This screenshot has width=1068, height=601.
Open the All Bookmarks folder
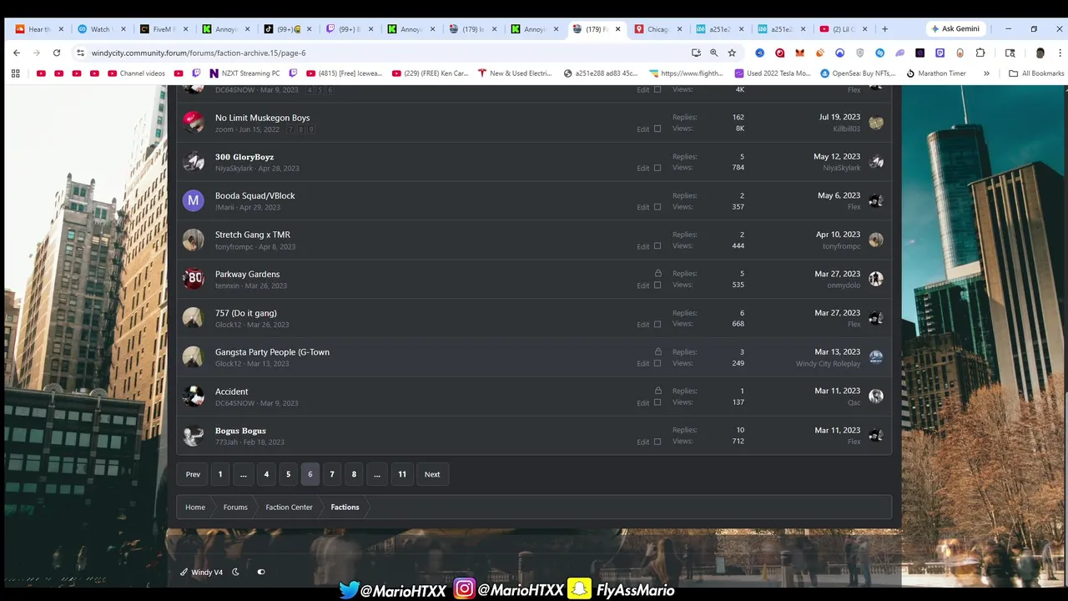pos(1036,73)
